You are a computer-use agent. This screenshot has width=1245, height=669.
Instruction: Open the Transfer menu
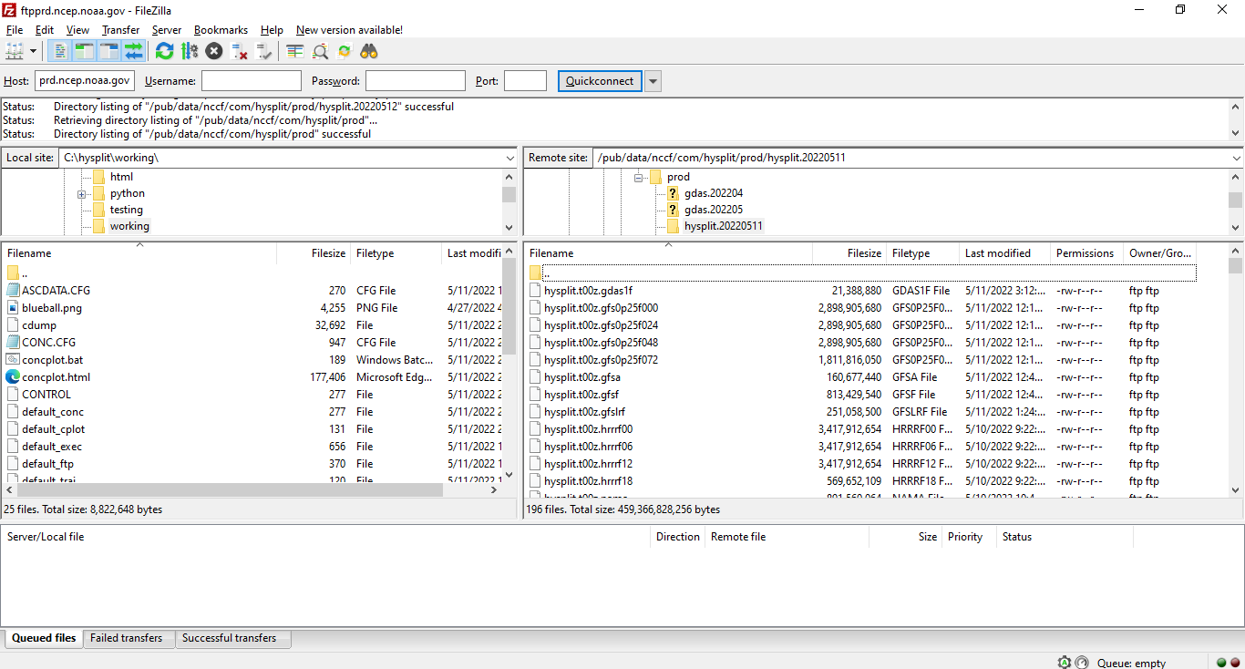coord(120,30)
